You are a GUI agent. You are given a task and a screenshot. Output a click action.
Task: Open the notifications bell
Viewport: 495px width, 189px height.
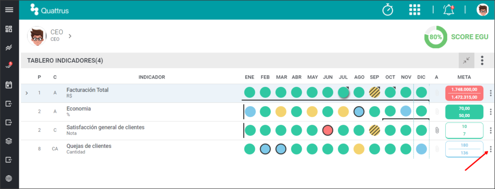click(449, 10)
